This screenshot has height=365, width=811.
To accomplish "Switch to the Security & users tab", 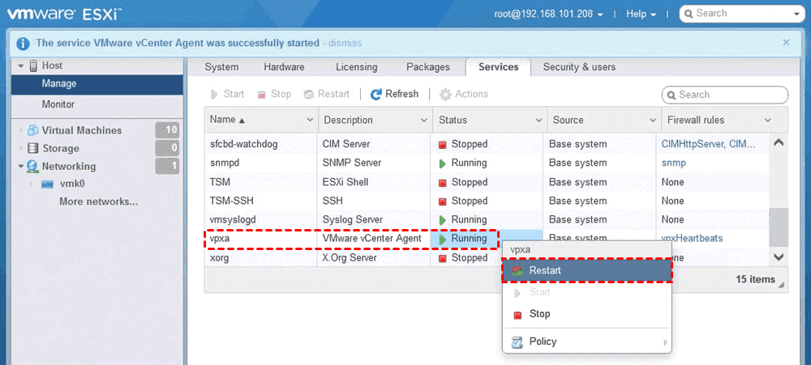I will 579,67.
